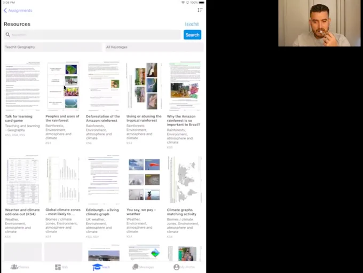Select title 'Talk for learning card game'
The width and height of the screenshot is (363, 273).
pos(19,119)
